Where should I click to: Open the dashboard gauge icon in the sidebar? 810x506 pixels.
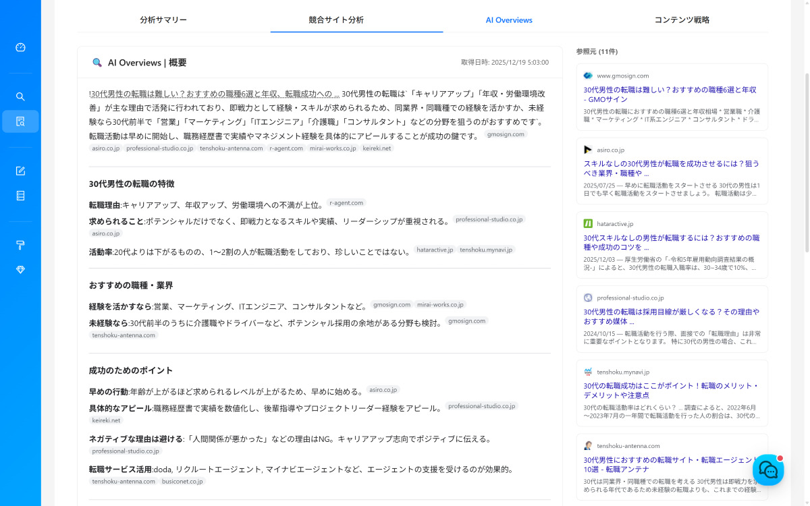(x=20, y=47)
